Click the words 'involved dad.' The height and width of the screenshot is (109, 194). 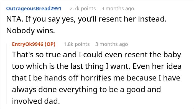tap(36, 101)
